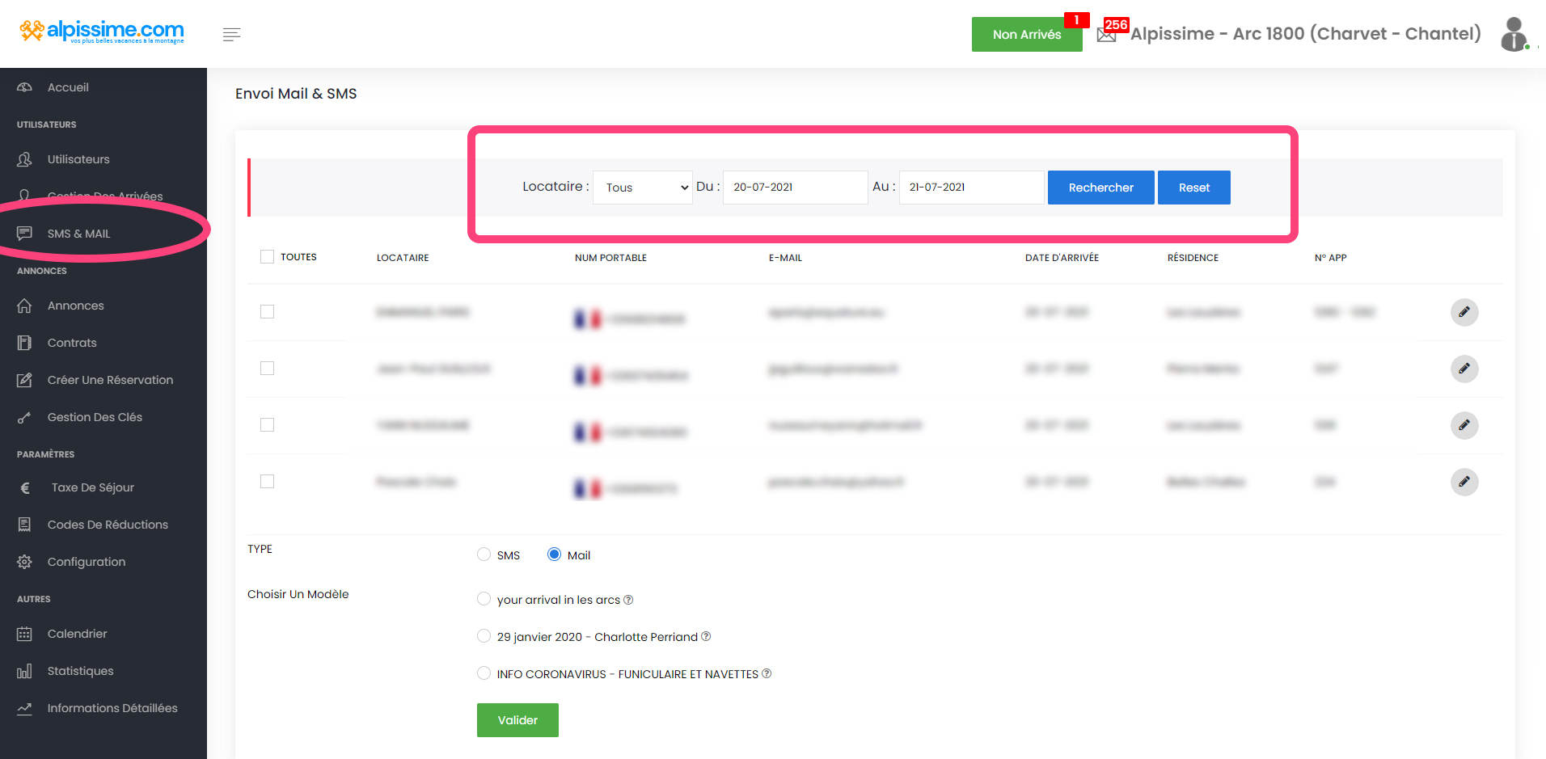Expand the Locataire dropdown set to Tous

[x=643, y=188]
